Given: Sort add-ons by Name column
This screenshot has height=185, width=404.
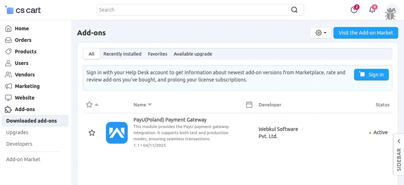Looking at the screenshot, I should tap(143, 105).
